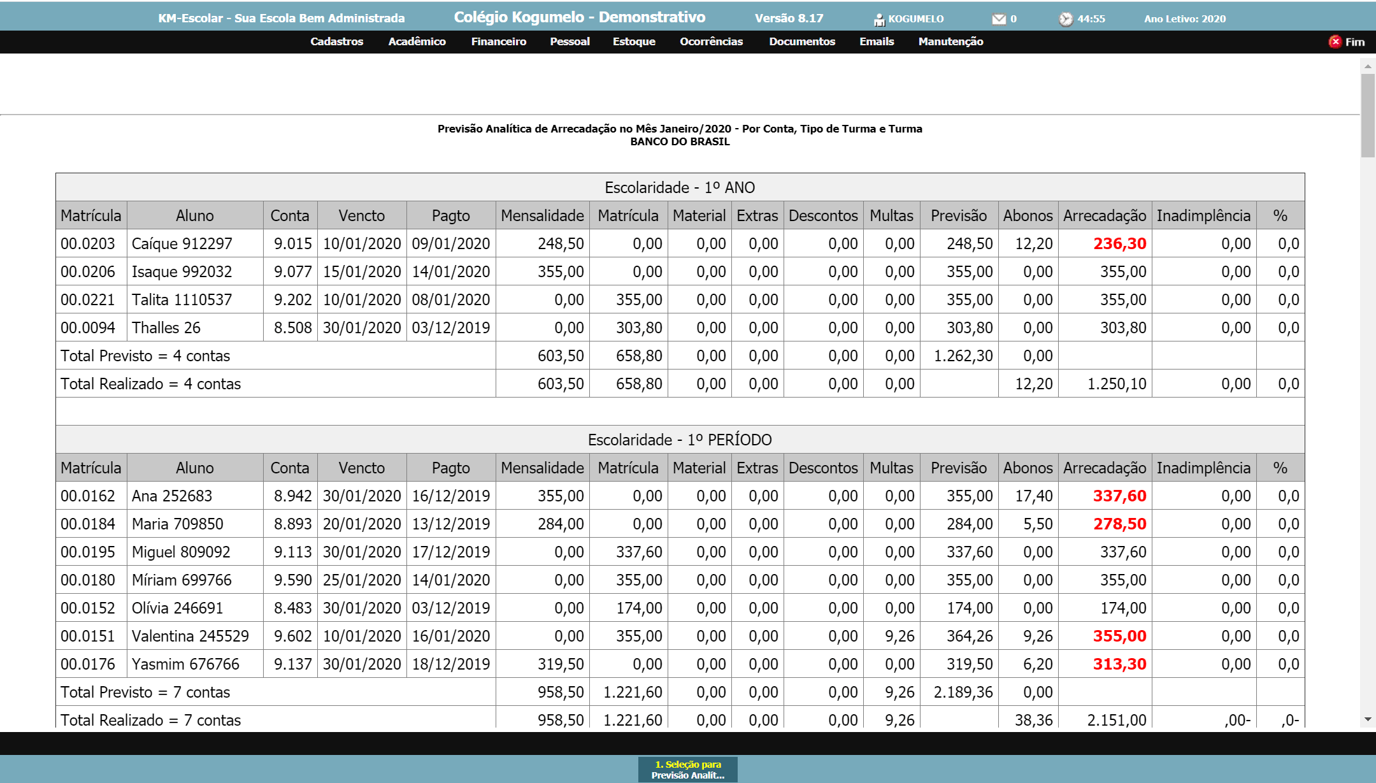Screen dimensions: 1376x783
Task: Click the KOGUMELO user icon
Action: click(879, 20)
